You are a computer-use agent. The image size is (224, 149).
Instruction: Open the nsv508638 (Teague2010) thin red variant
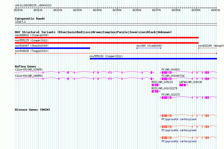pyautogui.click(x=116, y=53)
